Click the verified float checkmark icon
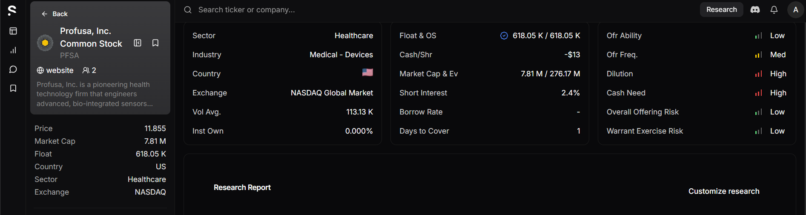 pyautogui.click(x=504, y=36)
